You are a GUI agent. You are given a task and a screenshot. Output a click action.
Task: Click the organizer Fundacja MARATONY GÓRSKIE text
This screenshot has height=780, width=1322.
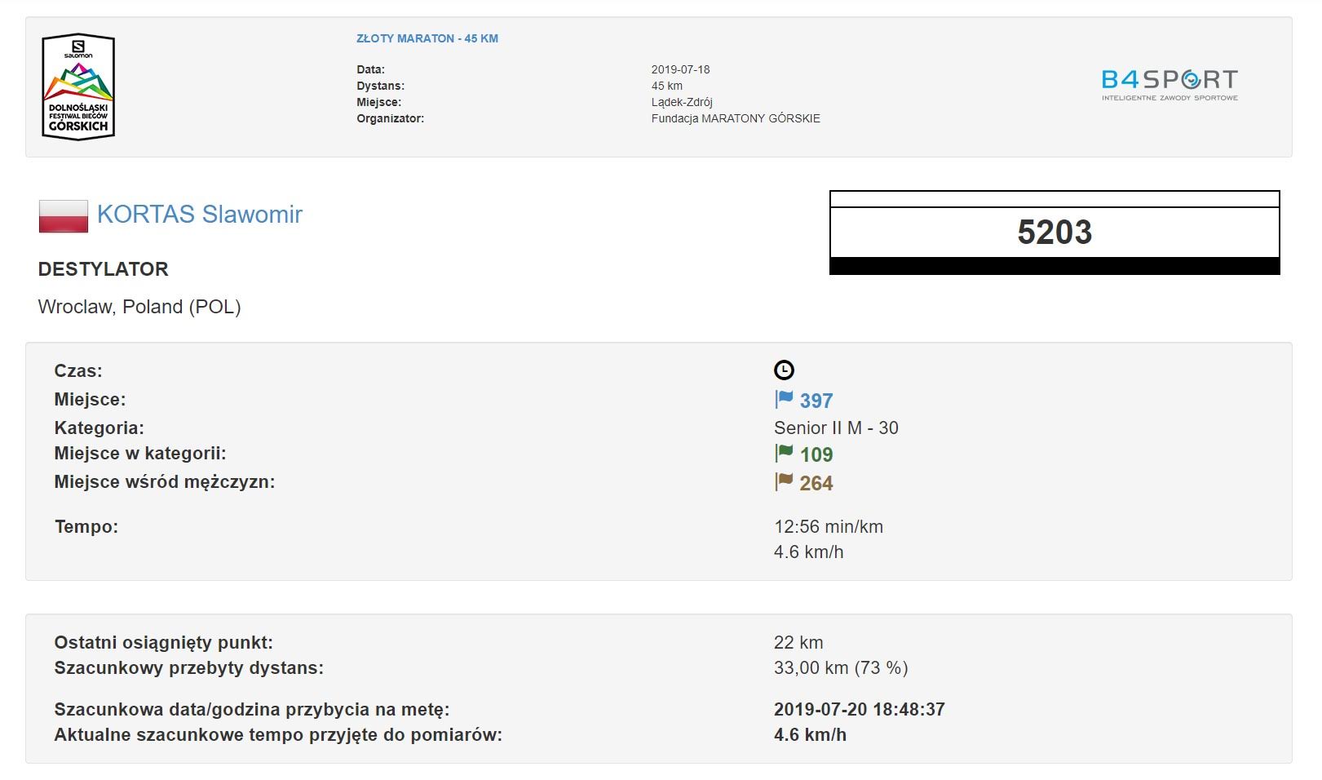pyautogui.click(x=736, y=118)
